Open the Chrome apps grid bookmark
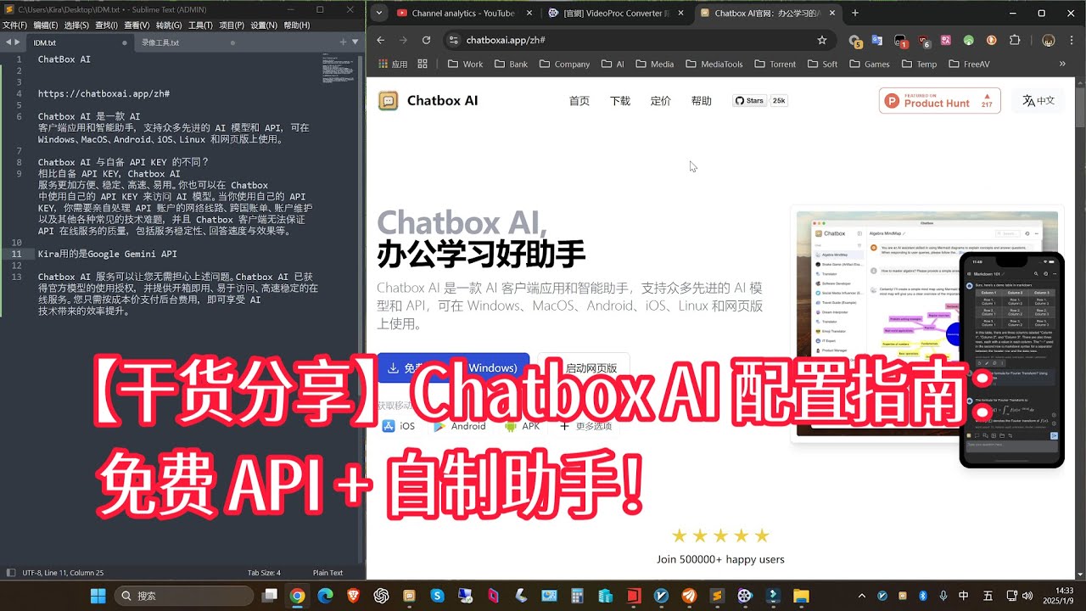1086x611 pixels. [393, 64]
